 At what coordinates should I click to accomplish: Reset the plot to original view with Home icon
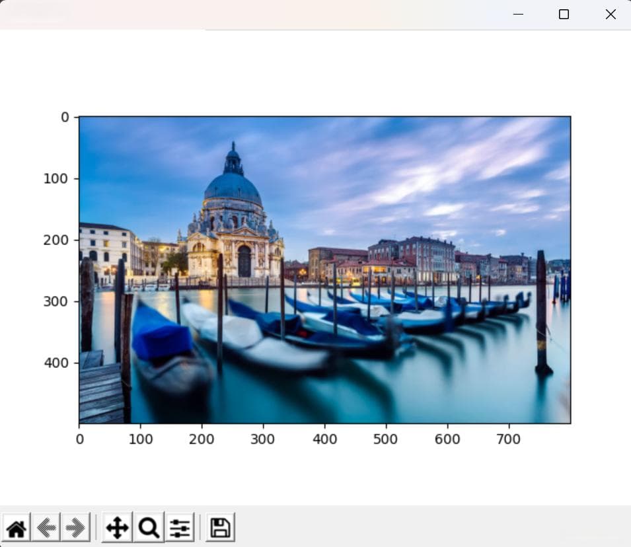pyautogui.click(x=16, y=528)
